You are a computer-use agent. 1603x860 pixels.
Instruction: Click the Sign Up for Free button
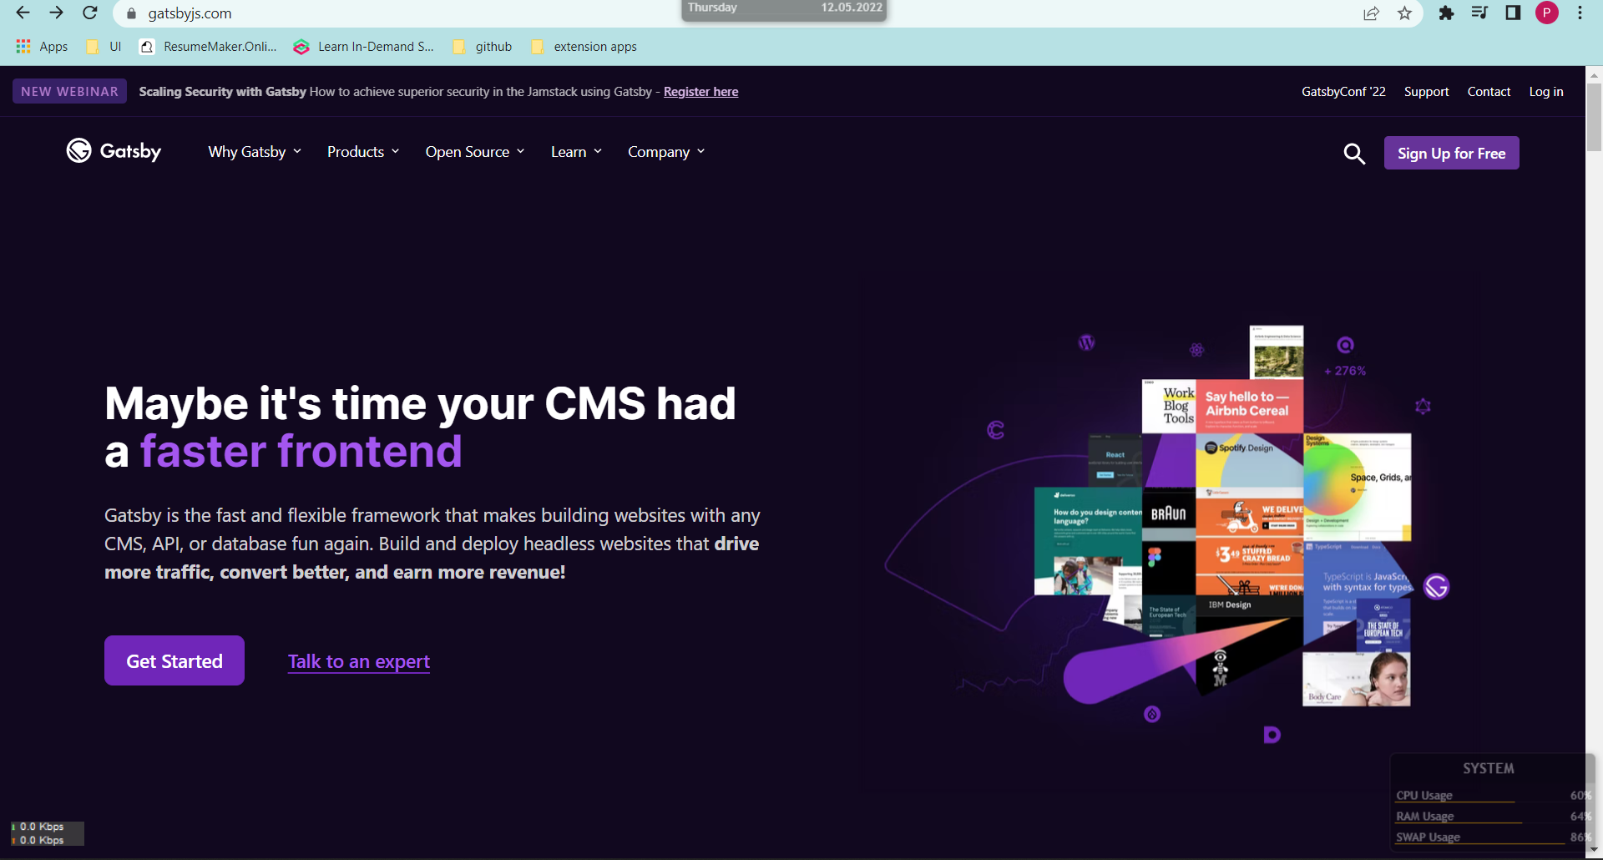(x=1451, y=153)
